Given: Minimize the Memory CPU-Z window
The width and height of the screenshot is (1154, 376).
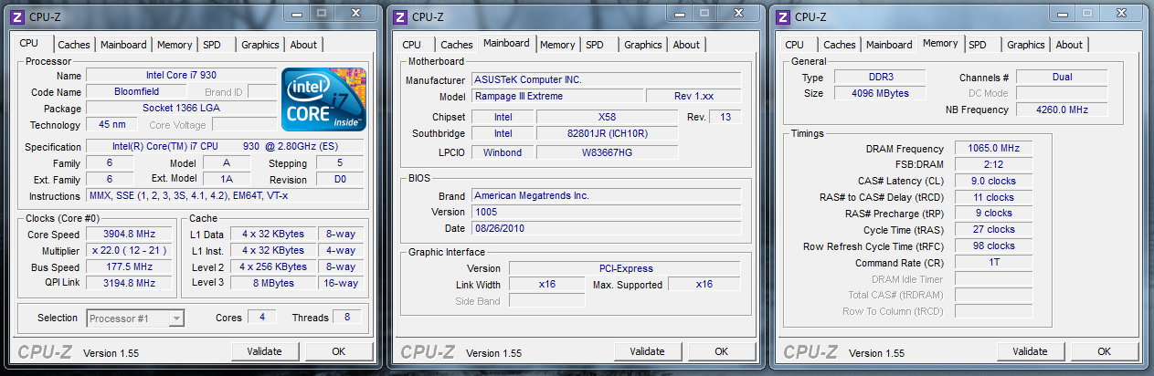Looking at the screenshot, I should click(x=1064, y=13).
